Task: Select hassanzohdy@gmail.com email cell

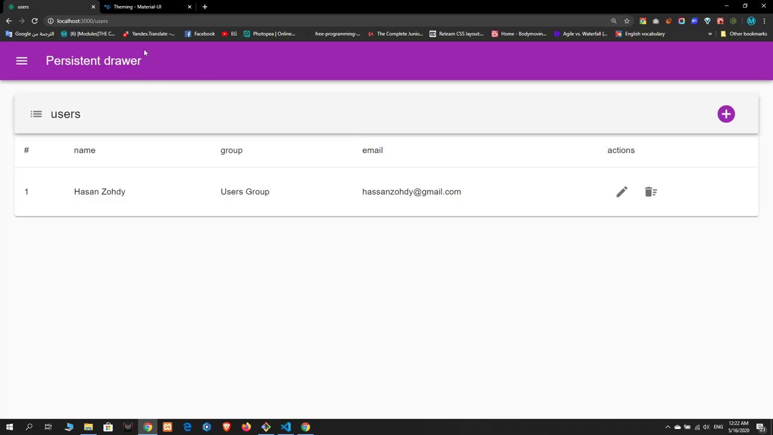Action: point(411,192)
